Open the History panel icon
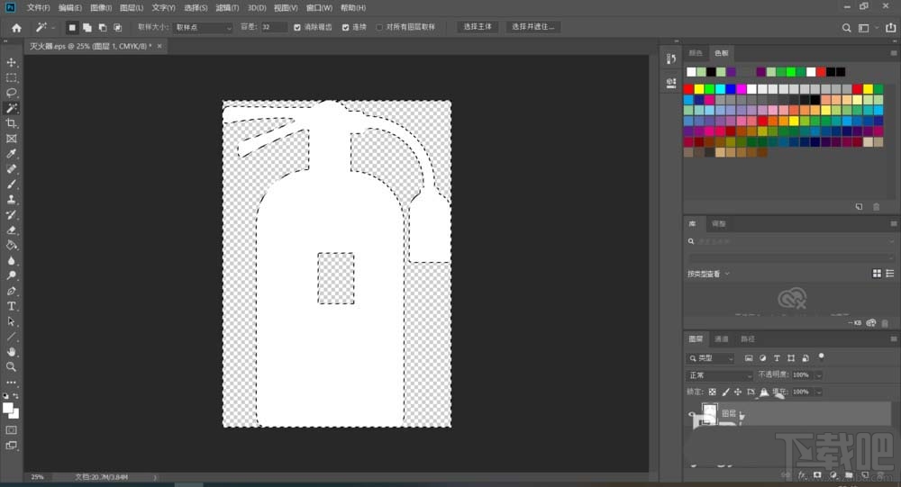The height and width of the screenshot is (487, 901). pyautogui.click(x=670, y=59)
